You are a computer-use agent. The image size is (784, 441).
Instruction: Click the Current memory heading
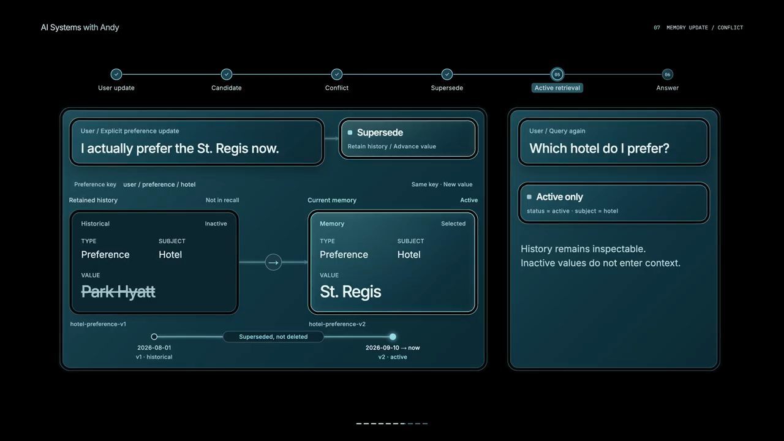(332, 200)
